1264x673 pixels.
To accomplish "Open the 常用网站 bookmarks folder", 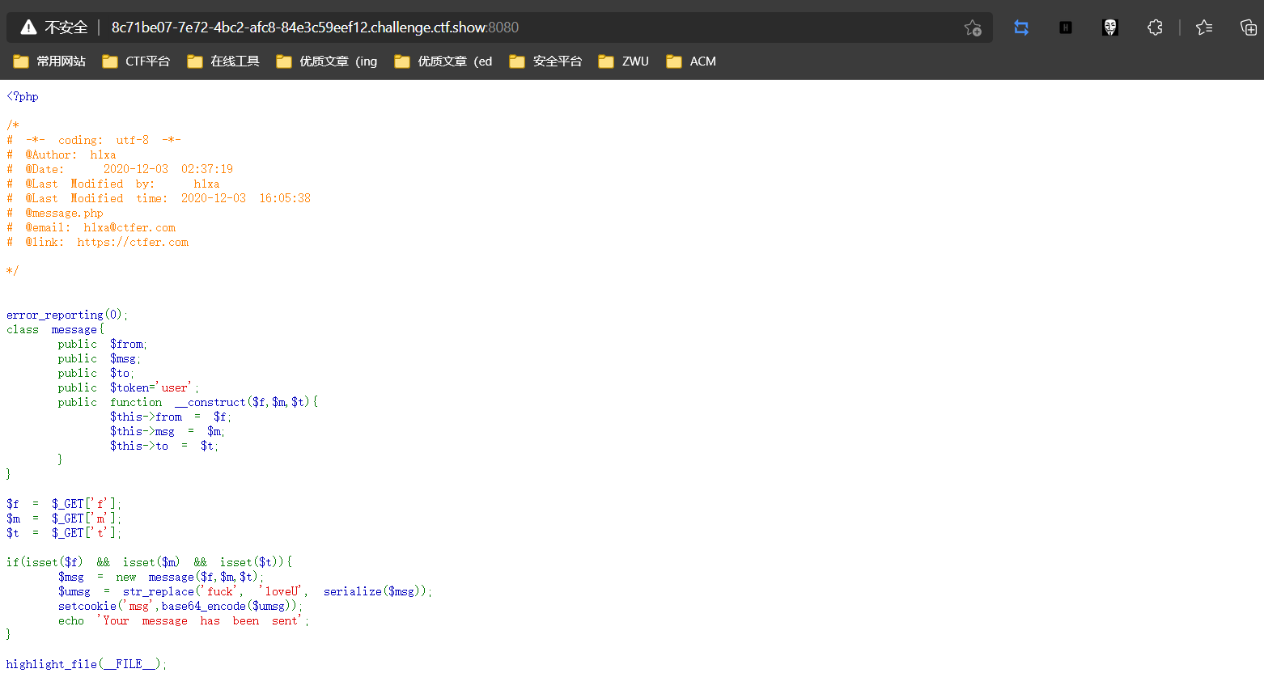I will (49, 61).
